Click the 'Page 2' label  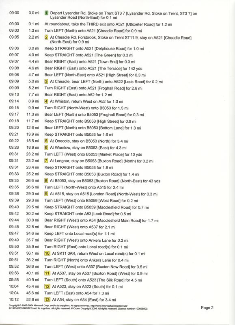(x=207, y=308)
